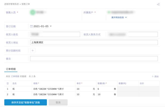Click the trash icon in table header
This screenshot has height=107, width=165.
coord(7,83)
